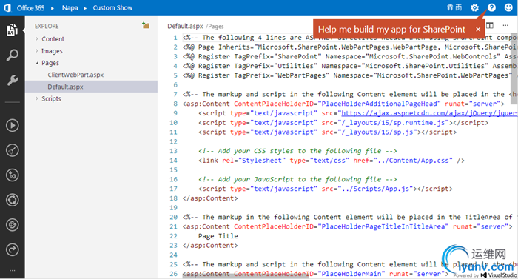The image size is (518, 279).
Task: Collapse the Pages folder
Action: click(37, 63)
